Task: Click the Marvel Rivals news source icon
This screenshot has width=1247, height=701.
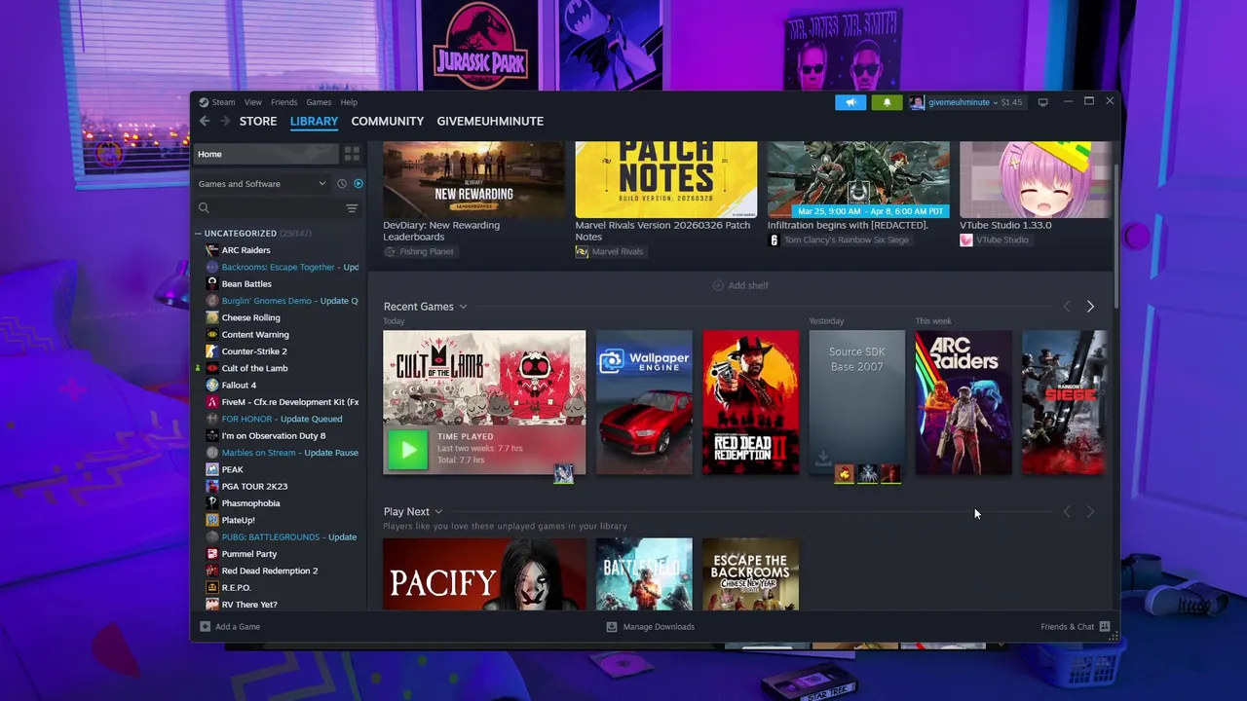Action: (x=582, y=251)
